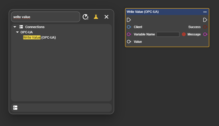Click the input execution pin on node
This screenshot has height=126, width=219.
129,20
